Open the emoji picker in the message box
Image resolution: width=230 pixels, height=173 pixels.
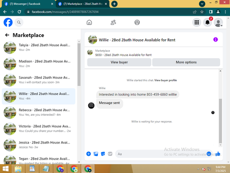pos(209,154)
